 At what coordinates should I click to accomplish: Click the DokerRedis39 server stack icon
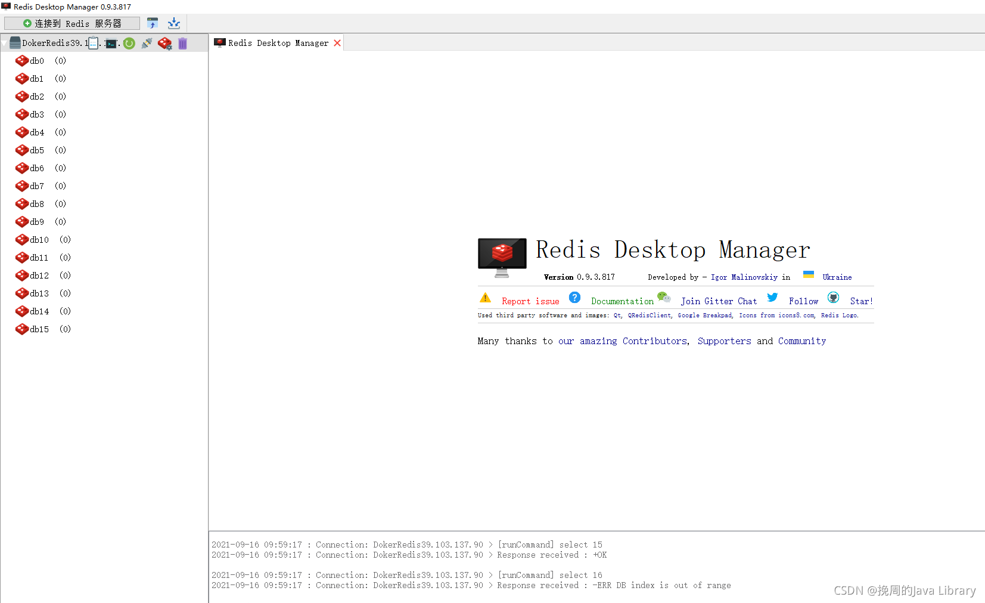[x=15, y=43]
